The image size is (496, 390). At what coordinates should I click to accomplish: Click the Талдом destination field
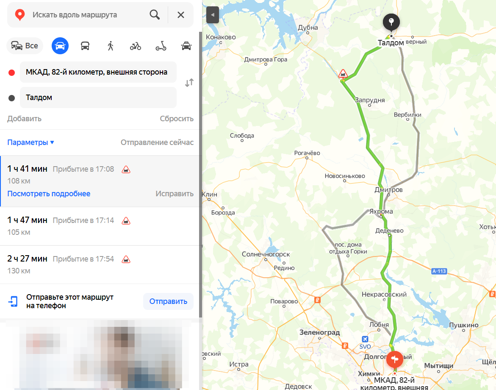tap(98, 97)
